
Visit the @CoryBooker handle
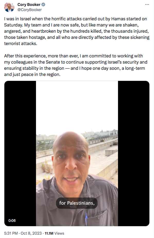tap(30, 10)
